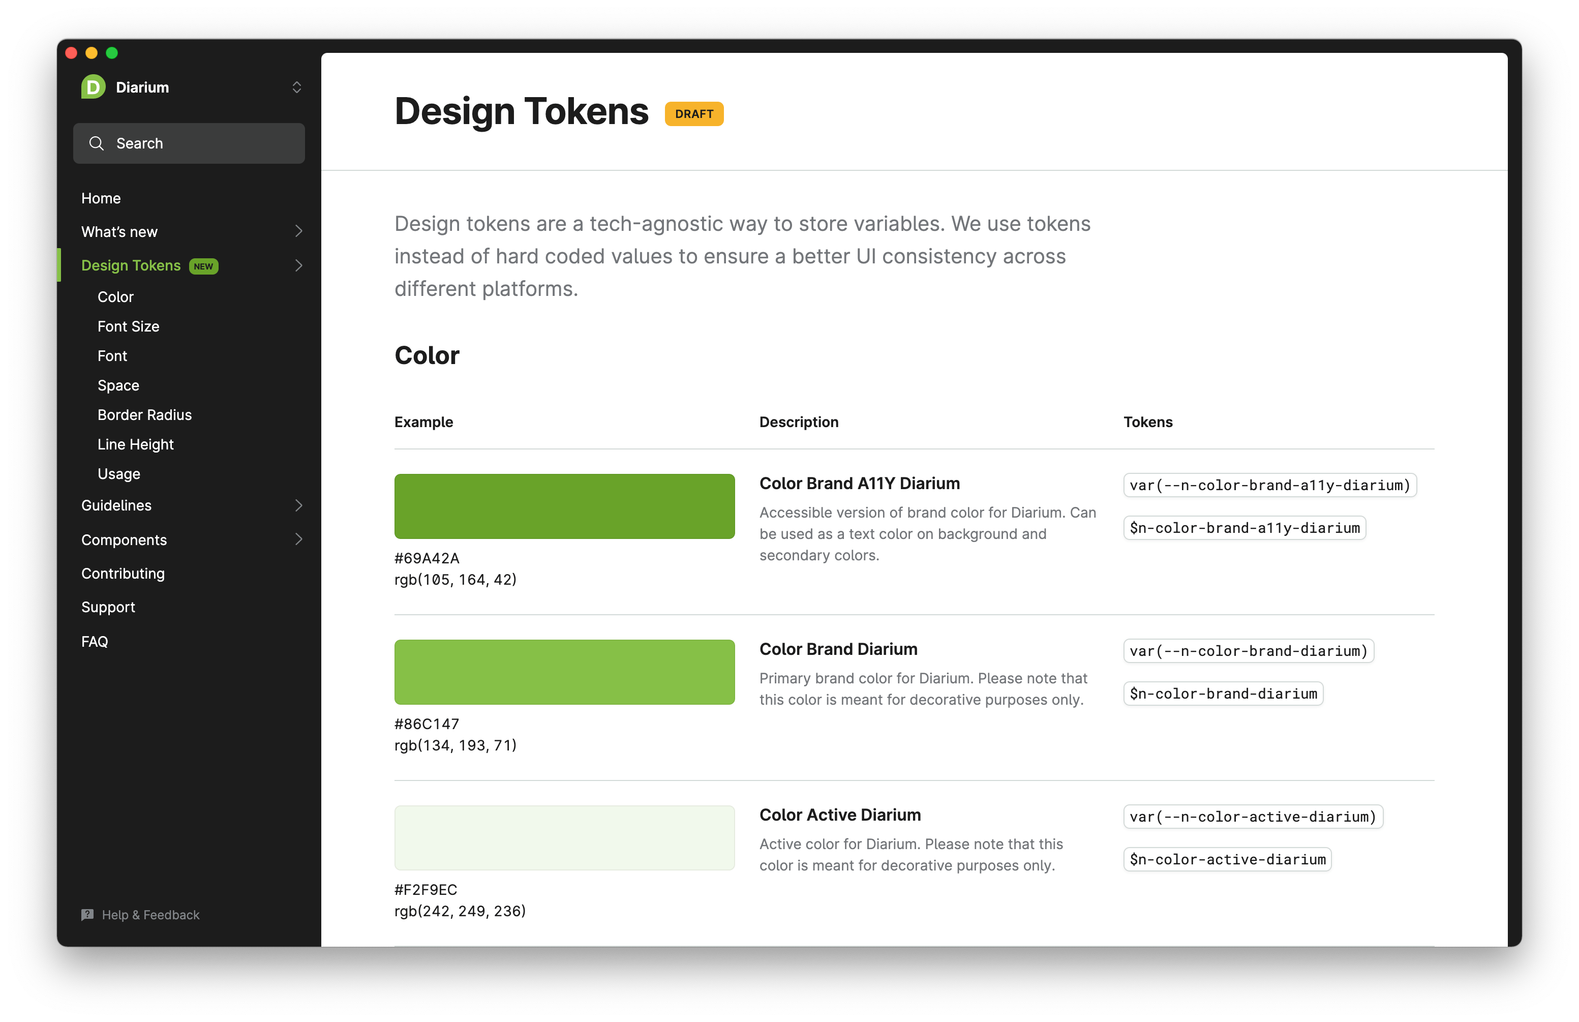1579x1022 pixels.
Task: Click the Home navigation item
Action: pos(100,197)
